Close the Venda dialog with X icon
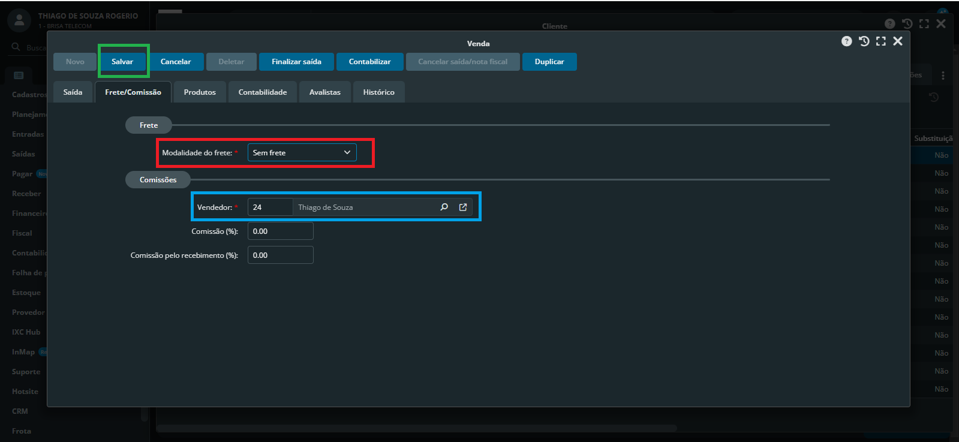This screenshot has height=442, width=959. (x=897, y=41)
